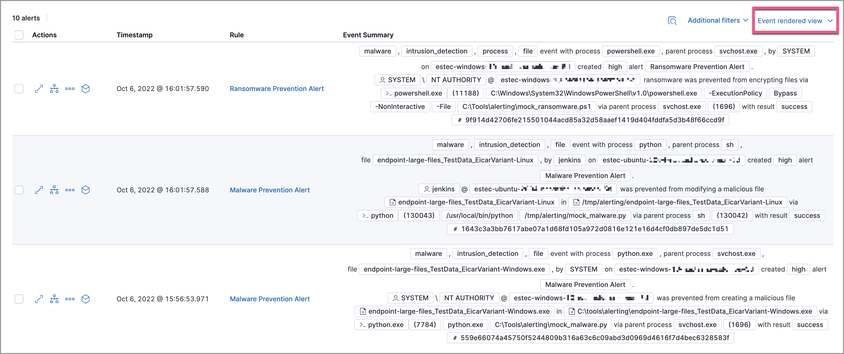
Task: Select the 16:01:57.588 Malware alert checkbox
Action: coord(19,190)
